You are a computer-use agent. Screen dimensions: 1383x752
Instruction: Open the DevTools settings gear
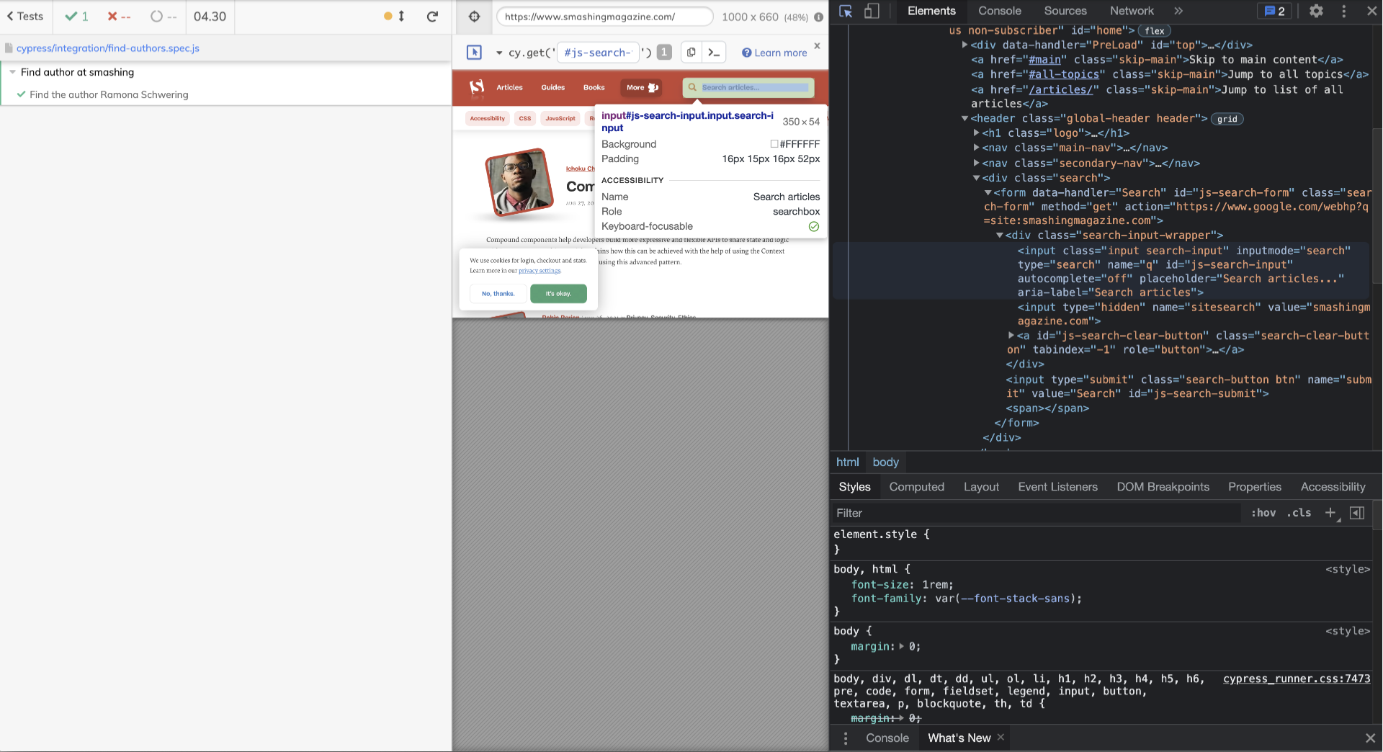tap(1316, 12)
